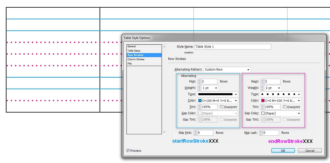This screenshot has height=163, width=330.
Task: Open the 1 pt Weight dropdown
Action: 210,88
